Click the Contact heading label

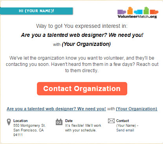pyautogui.click(x=123, y=121)
